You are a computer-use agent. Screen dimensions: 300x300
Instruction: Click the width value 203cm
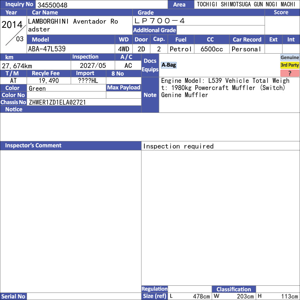(x=245, y=296)
